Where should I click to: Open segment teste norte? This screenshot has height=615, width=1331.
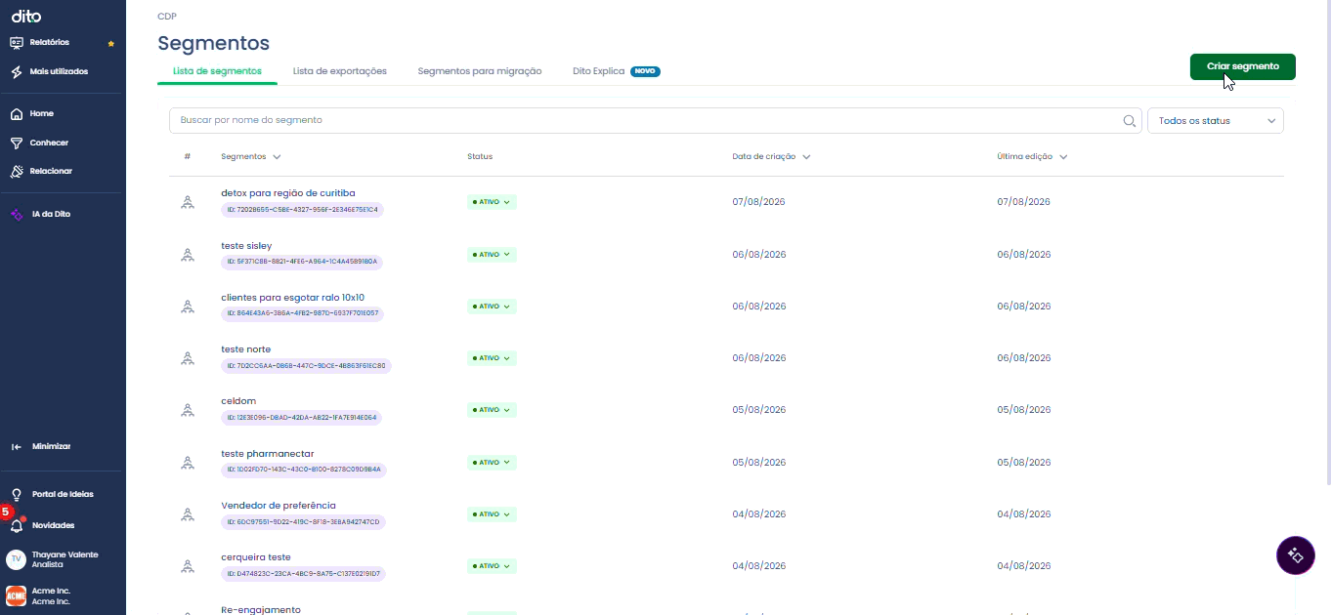pyautogui.click(x=246, y=349)
